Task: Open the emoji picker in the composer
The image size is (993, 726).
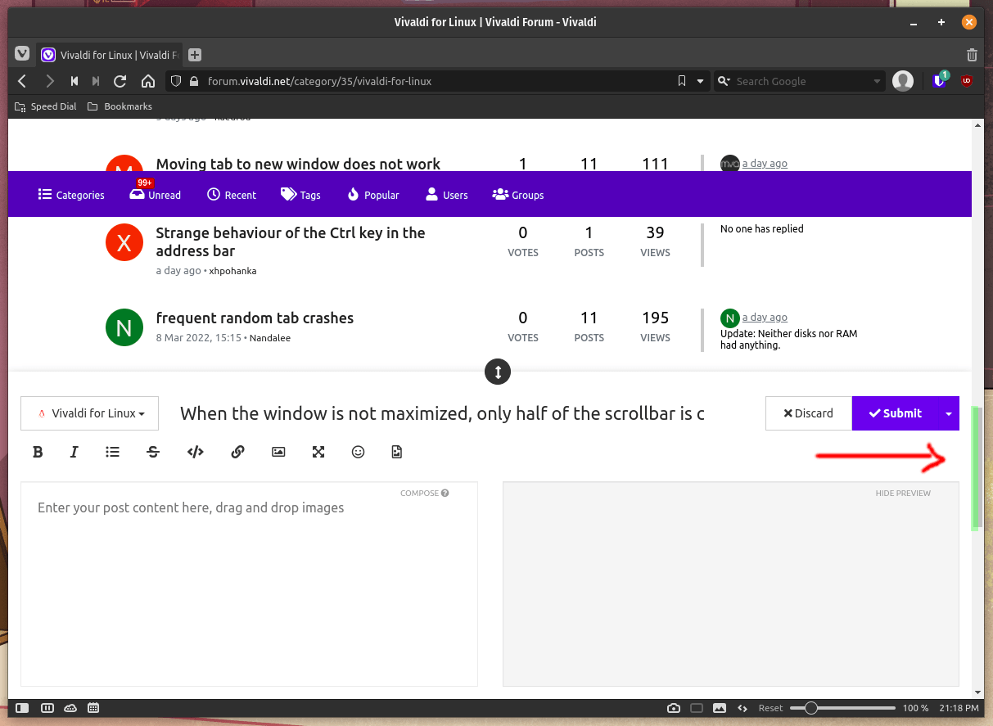Action: click(358, 452)
